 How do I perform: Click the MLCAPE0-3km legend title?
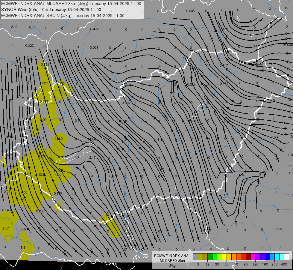(172, 261)
